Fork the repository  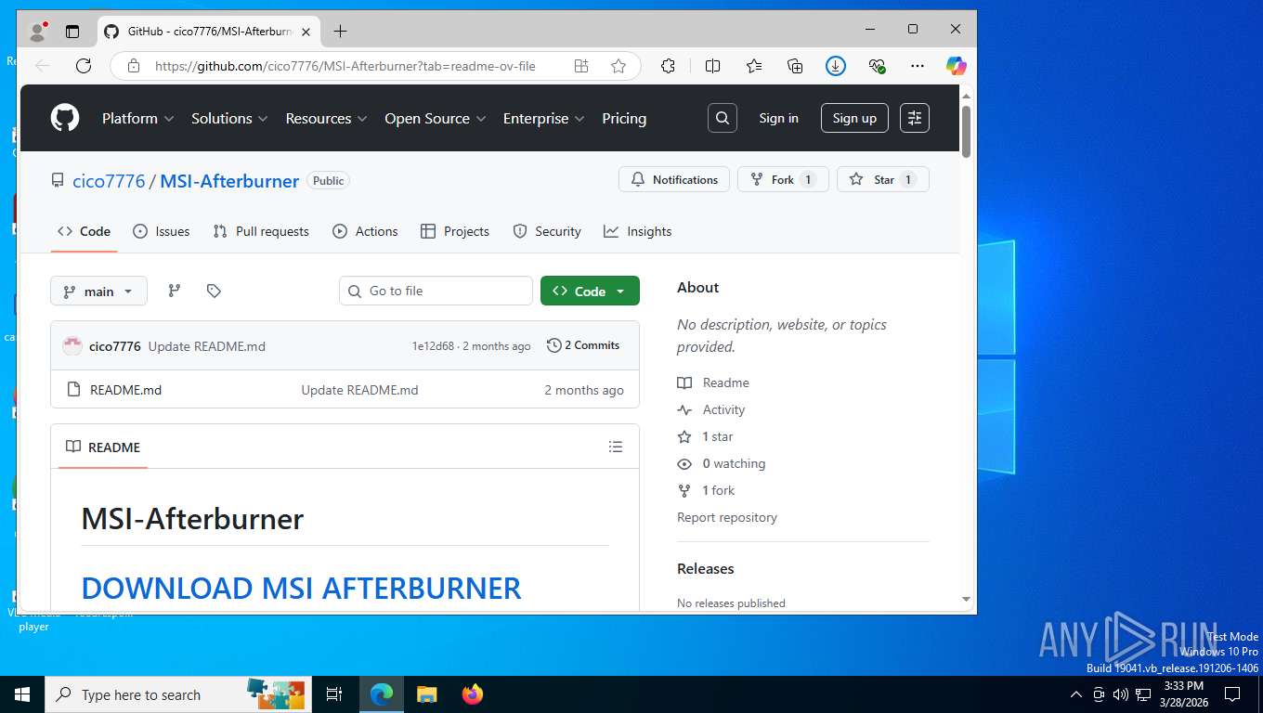782,179
